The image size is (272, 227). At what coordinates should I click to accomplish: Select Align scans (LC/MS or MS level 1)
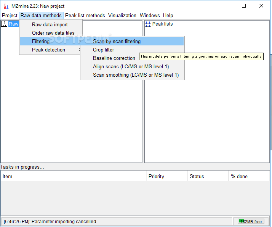tap(132, 66)
